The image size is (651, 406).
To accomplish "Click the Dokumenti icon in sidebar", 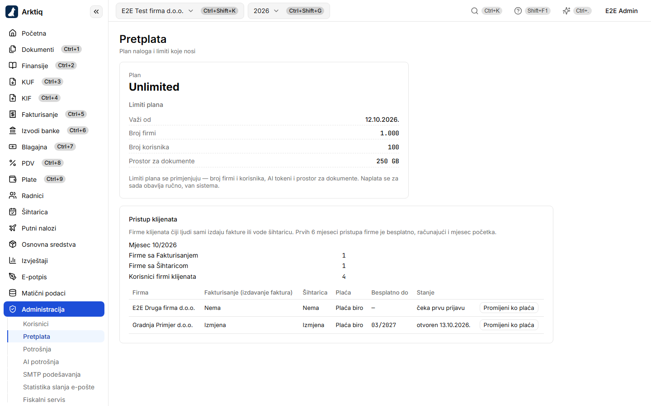I will (13, 49).
